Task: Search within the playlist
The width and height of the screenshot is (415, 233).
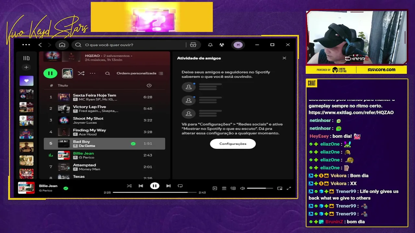Action: [107, 73]
